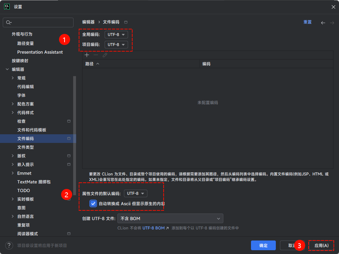The width and height of the screenshot is (339, 254).
Task: Click the forward navigation arrow
Action: [x=332, y=22]
